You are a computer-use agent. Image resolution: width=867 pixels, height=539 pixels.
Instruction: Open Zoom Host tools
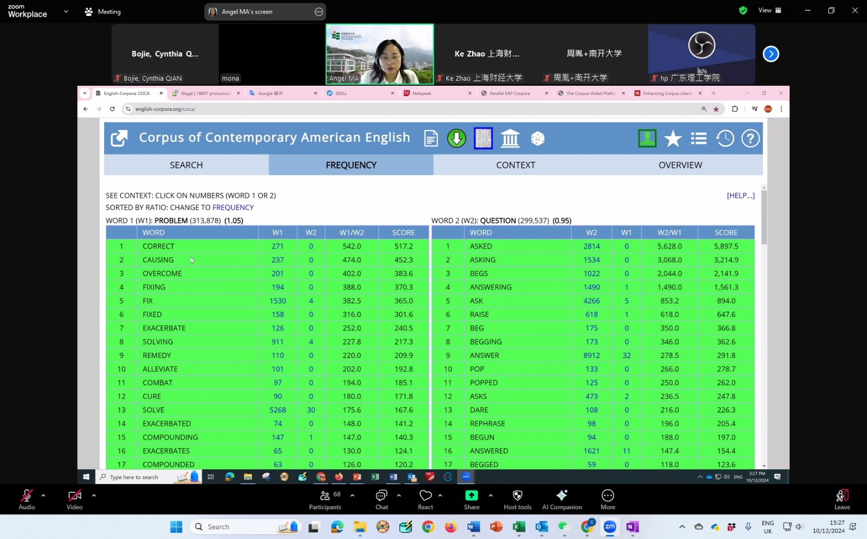coord(517,499)
